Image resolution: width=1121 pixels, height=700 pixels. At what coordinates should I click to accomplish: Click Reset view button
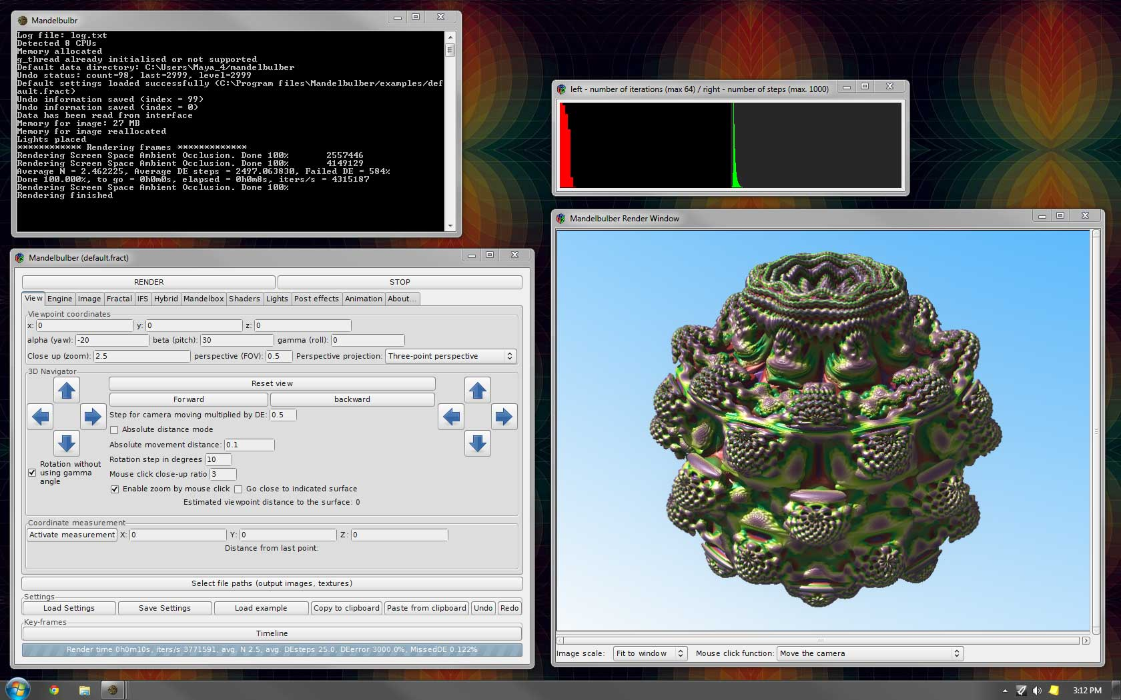click(x=272, y=383)
